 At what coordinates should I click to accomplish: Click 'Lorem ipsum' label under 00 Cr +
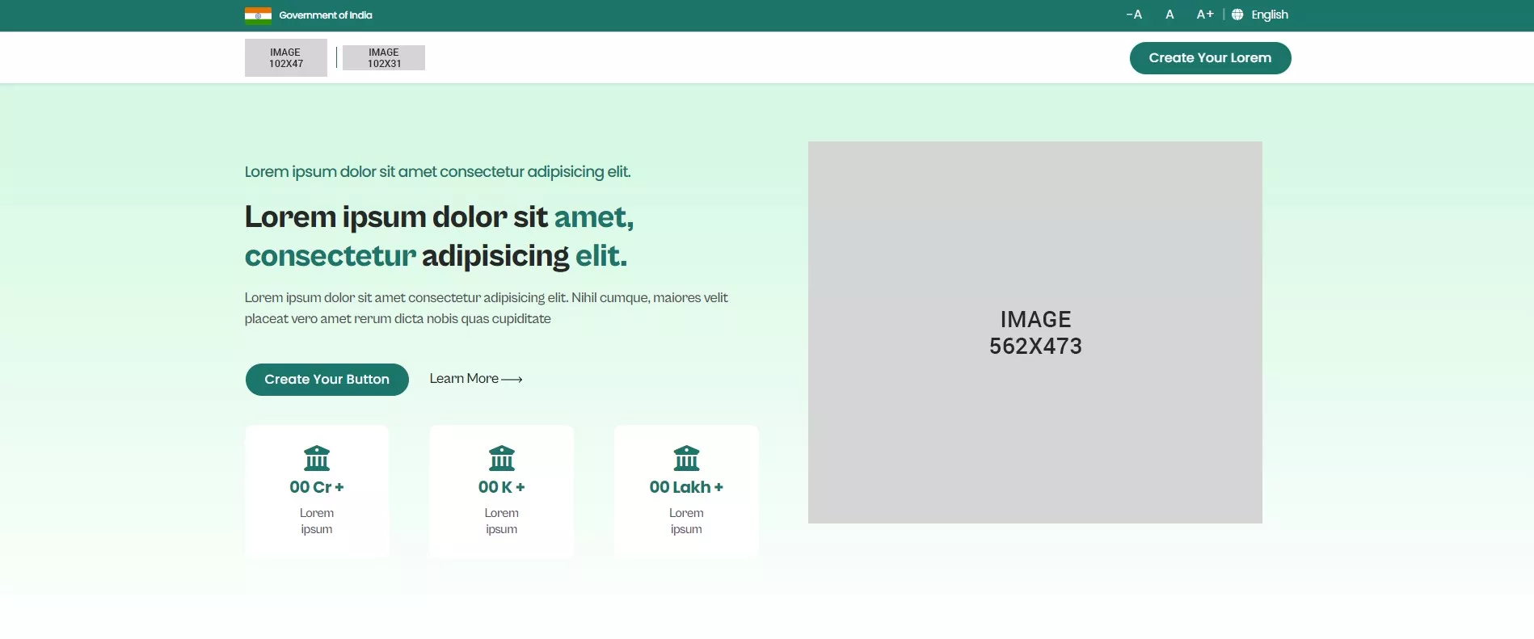[x=317, y=521]
